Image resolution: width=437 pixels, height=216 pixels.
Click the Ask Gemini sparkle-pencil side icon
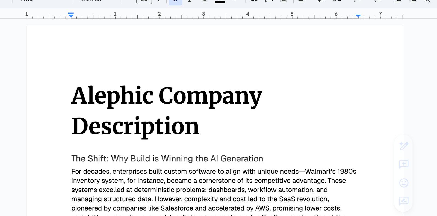[404, 146]
